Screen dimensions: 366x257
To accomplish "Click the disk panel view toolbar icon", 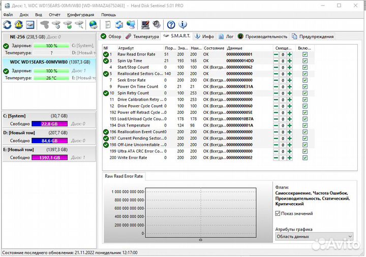I will [30, 24].
